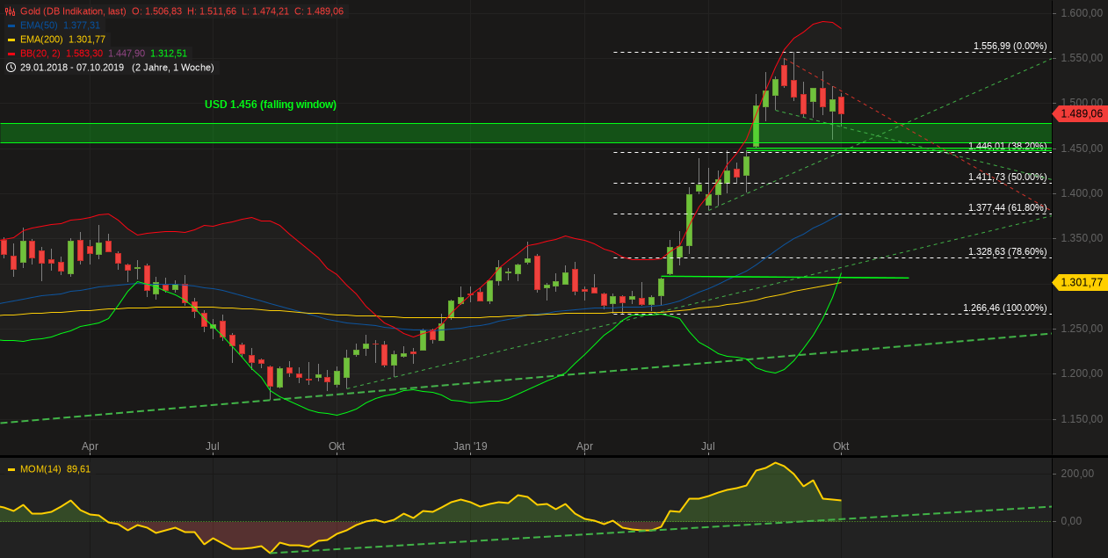
Task: Select the Gold (DB Indikation, last) label
Action: [x=73, y=11]
